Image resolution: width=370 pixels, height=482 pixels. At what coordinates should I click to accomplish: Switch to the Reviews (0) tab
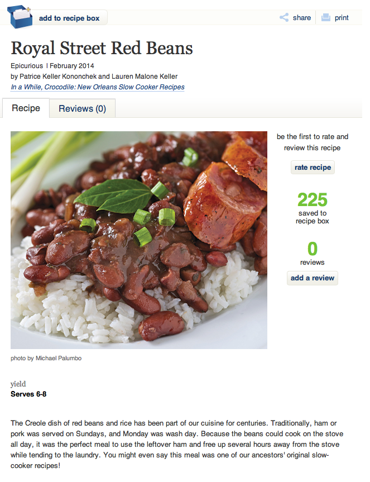tap(81, 108)
